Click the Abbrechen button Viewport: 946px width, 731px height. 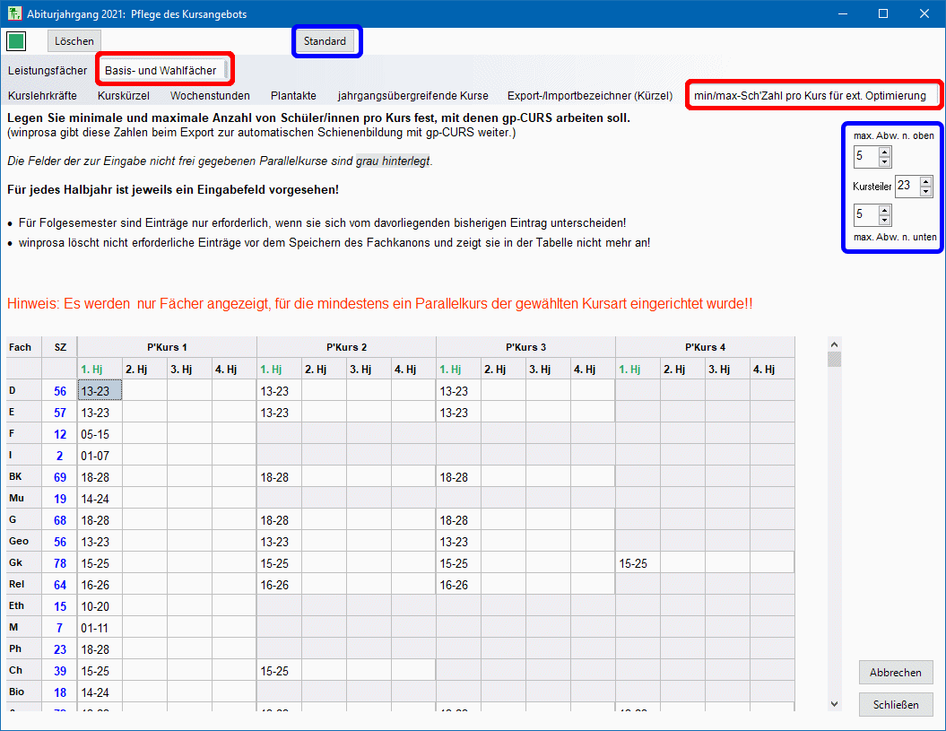[x=895, y=673]
